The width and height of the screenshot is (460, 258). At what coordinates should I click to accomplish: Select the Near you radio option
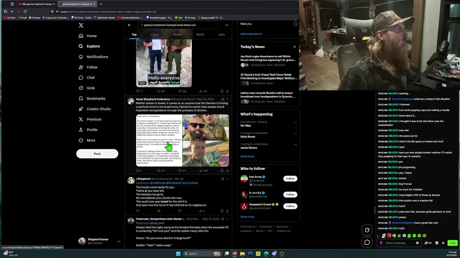pos(295,24)
